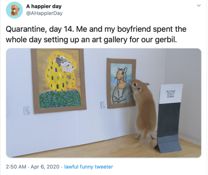Open the "A happier day" display name
Screen dimensions: 208x175
coord(44,6)
